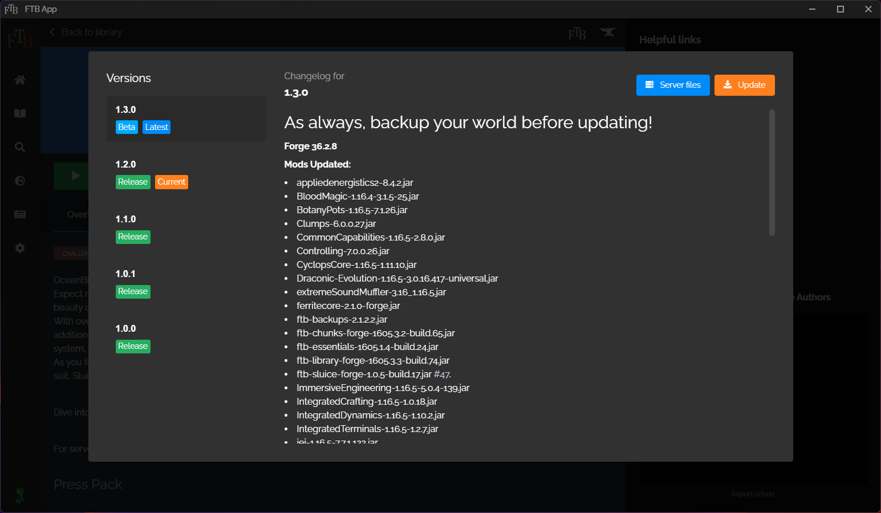Select version 1.1.0 in Versions list
The width and height of the screenshot is (881, 513).
(x=186, y=228)
